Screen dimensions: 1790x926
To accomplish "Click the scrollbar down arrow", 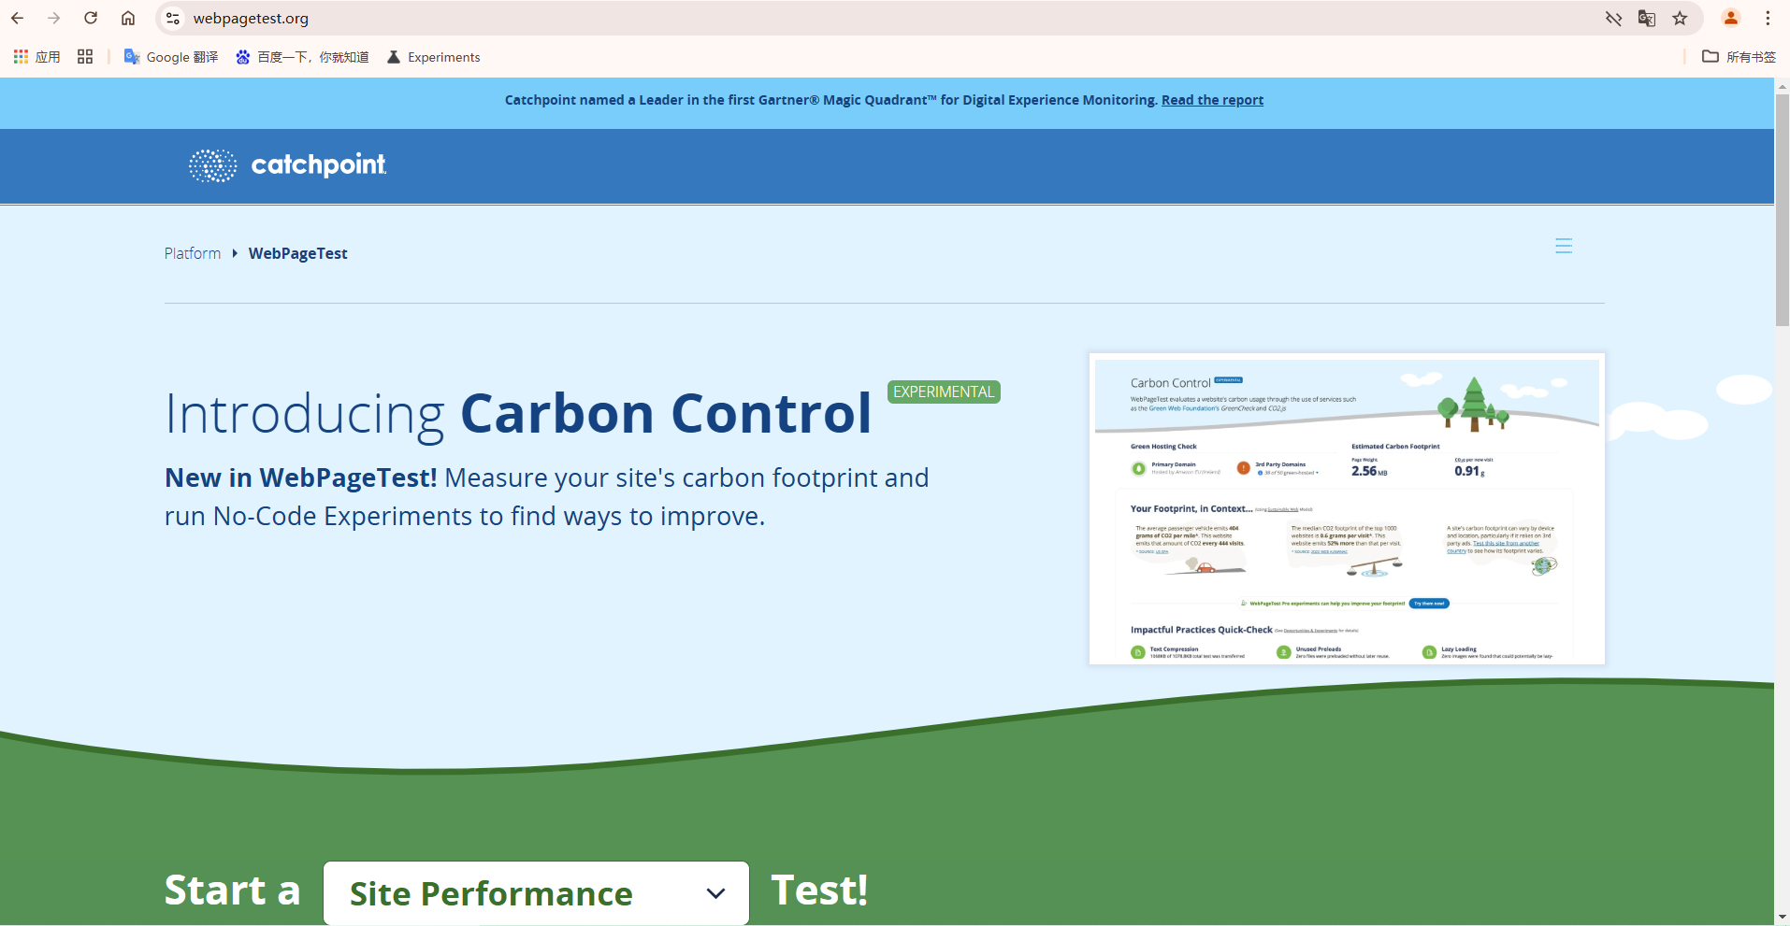I will pyautogui.click(x=1782, y=918).
